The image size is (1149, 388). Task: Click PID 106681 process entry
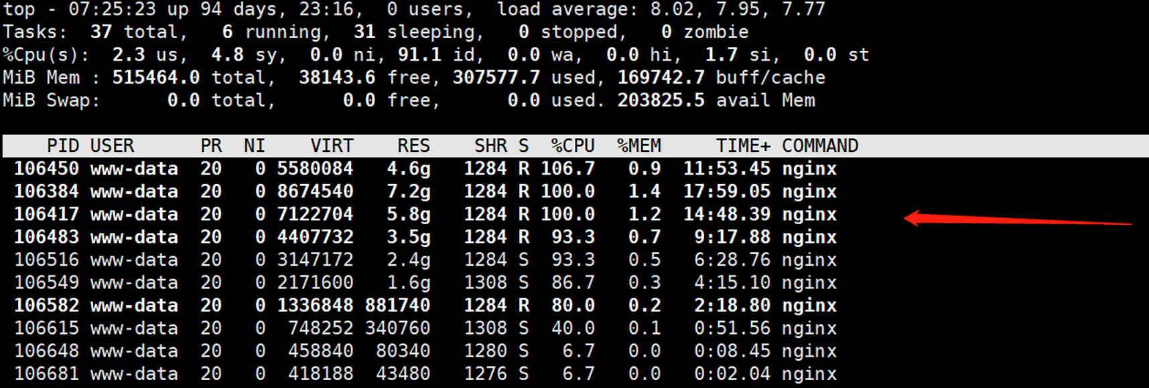(x=46, y=373)
